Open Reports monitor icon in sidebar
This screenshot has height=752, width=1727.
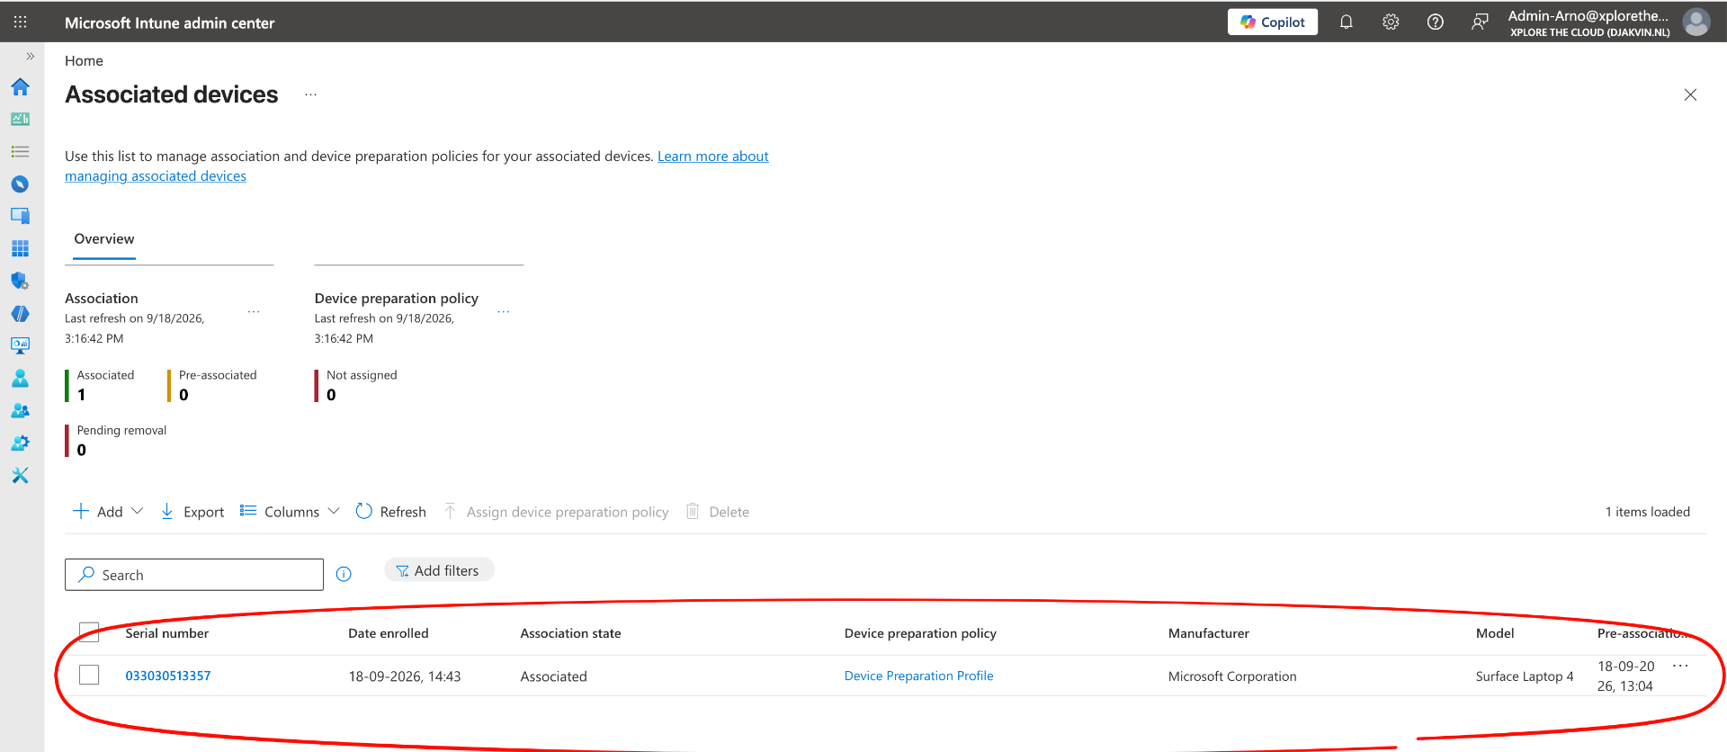tap(20, 345)
